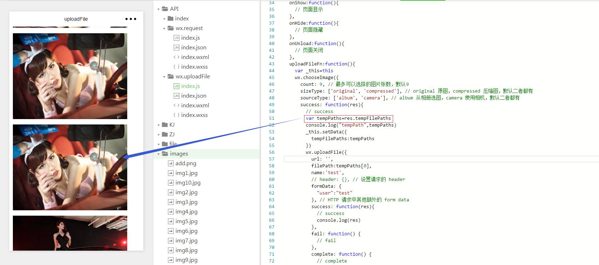This screenshot has width=599, height=265.
Task: Open highlighted index.js under wx.uploadFile
Action: pos(190,86)
